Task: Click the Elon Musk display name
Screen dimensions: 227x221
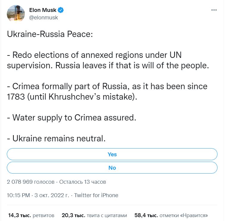Action: pos(43,10)
